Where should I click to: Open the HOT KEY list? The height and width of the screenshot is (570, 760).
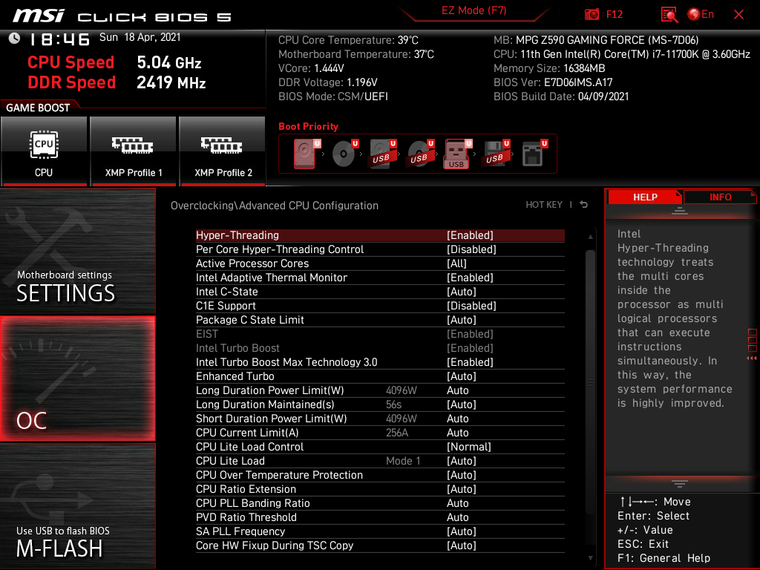(544, 205)
